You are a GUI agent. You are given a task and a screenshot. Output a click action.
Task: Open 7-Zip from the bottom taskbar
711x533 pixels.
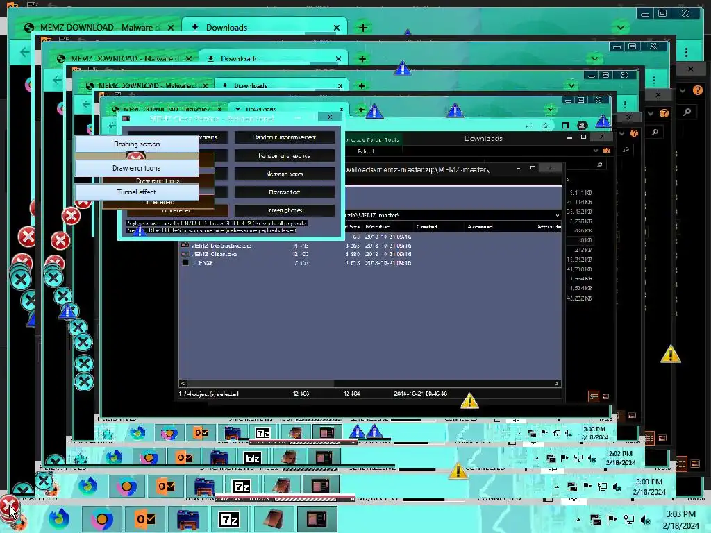pos(229,519)
